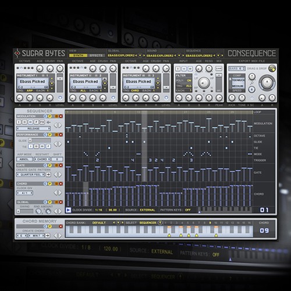291x291 pixels.
Task: Toggle the Tie I instrument button
Action: (30, 146)
